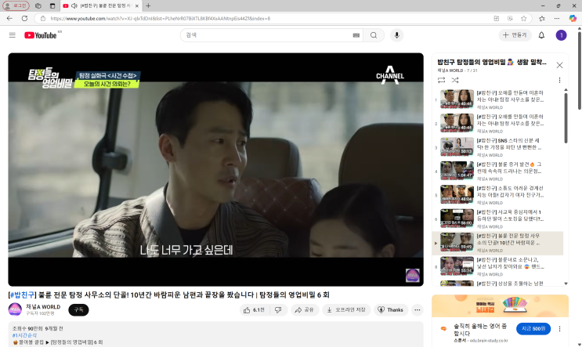The width and height of the screenshot is (582, 347).
Task: Open the YouTube hamburger guide menu
Action: 13,35
